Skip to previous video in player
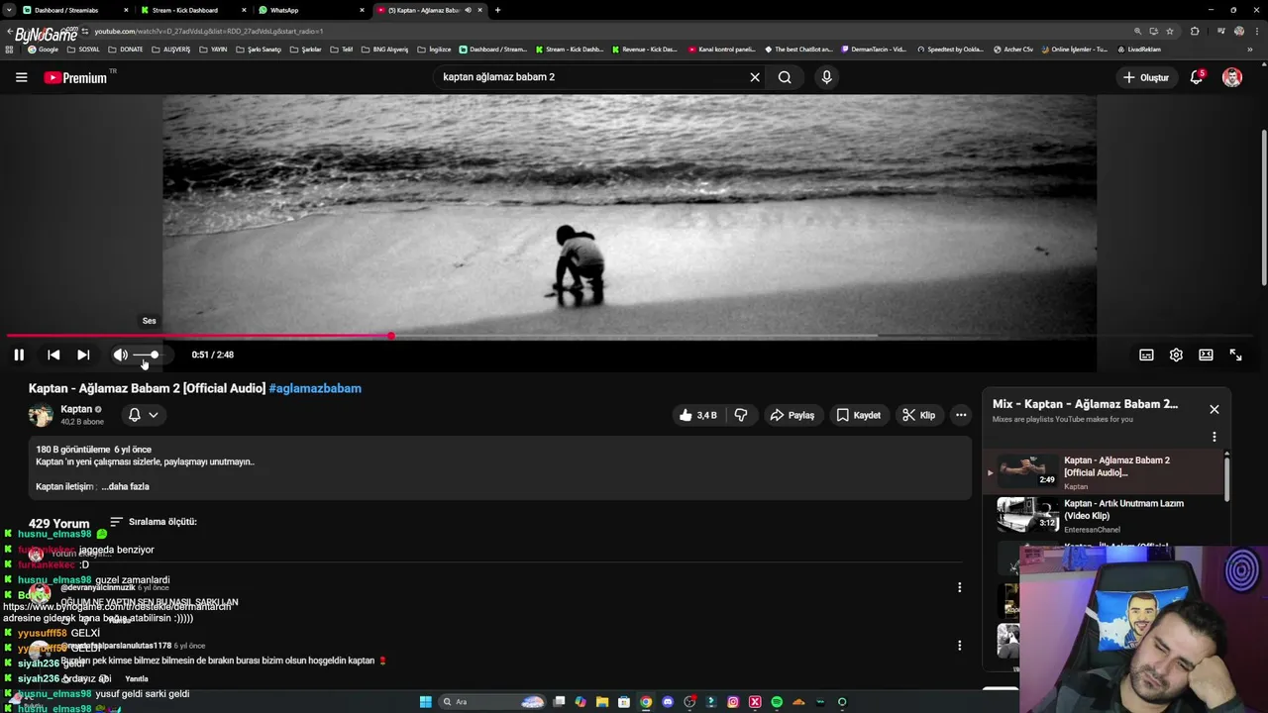The image size is (1268, 713). (x=53, y=355)
